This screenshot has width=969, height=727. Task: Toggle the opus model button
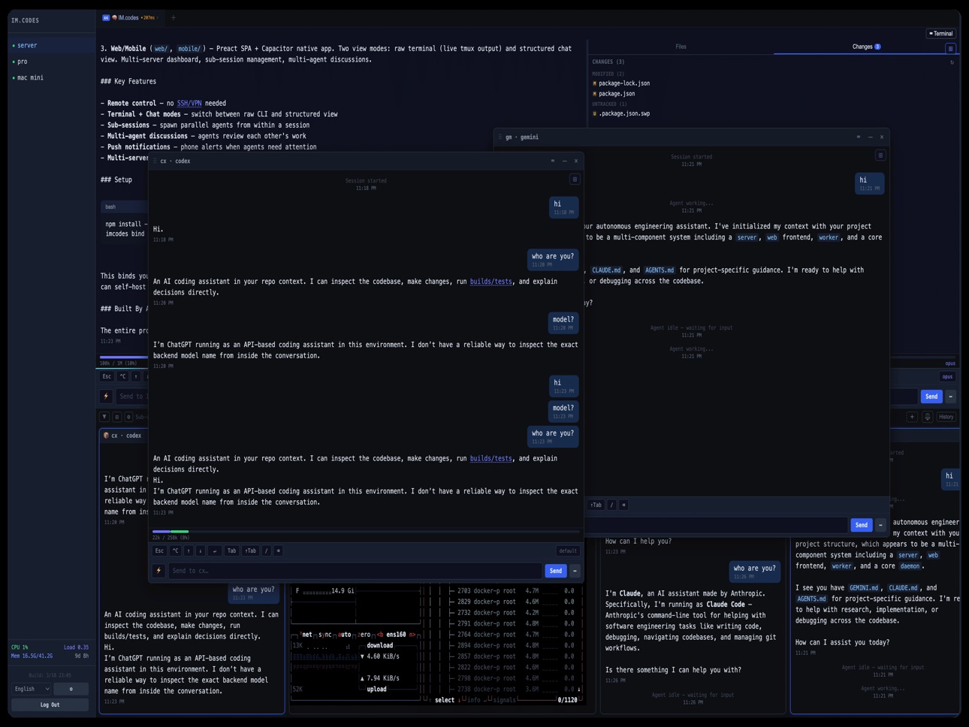coord(947,376)
